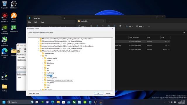Screen dimensions: 187x105
Task: Click the Rename icon in Explorer toolbar
Action: [x=109, y=26]
